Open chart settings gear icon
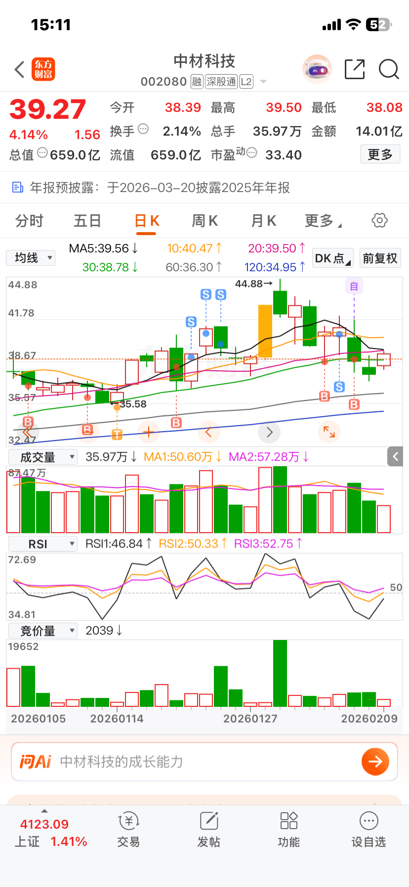 tap(379, 220)
